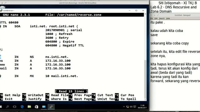Viewport: 200px width, 112px height.
Task: Click 'Untitled - Notepad' title bar
Action: [x=182, y=15]
